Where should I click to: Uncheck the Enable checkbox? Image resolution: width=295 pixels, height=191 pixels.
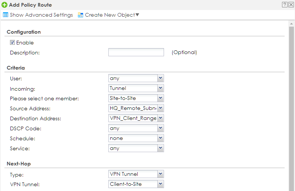(12, 43)
